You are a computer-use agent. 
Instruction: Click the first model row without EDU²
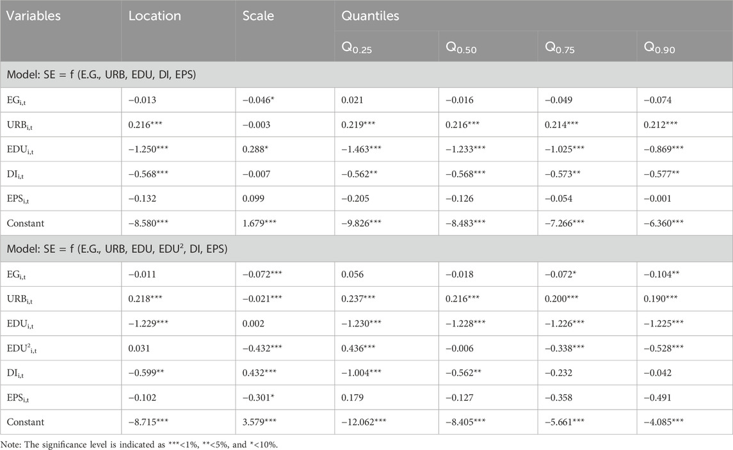[x=366, y=74]
